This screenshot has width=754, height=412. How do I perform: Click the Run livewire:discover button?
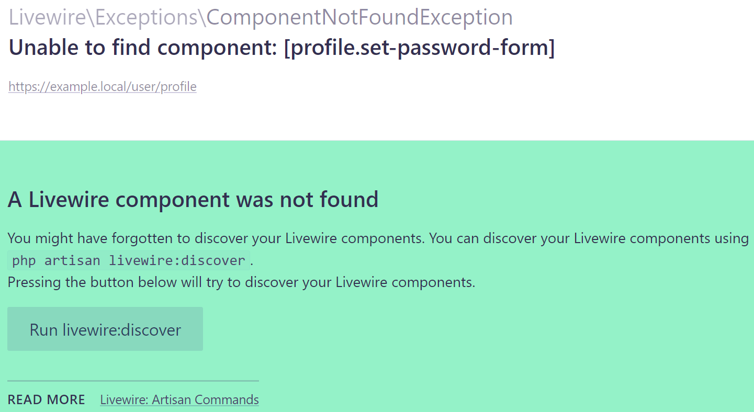coord(105,329)
